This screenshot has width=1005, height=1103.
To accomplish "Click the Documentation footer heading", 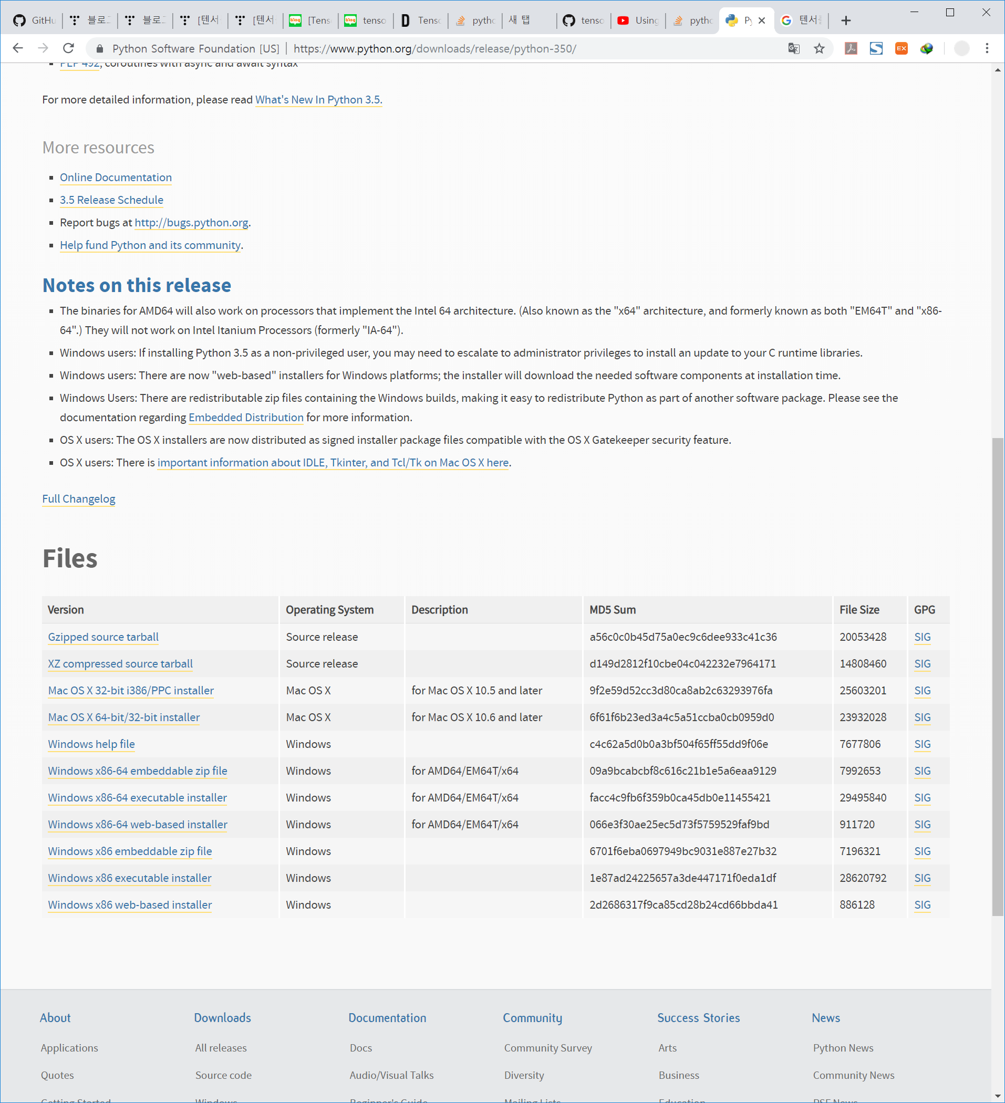I will click(388, 1018).
